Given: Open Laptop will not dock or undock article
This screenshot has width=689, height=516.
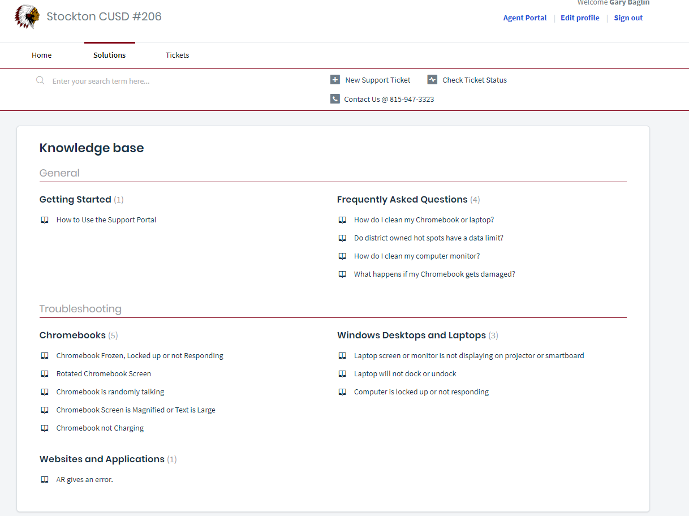Looking at the screenshot, I should (x=405, y=373).
